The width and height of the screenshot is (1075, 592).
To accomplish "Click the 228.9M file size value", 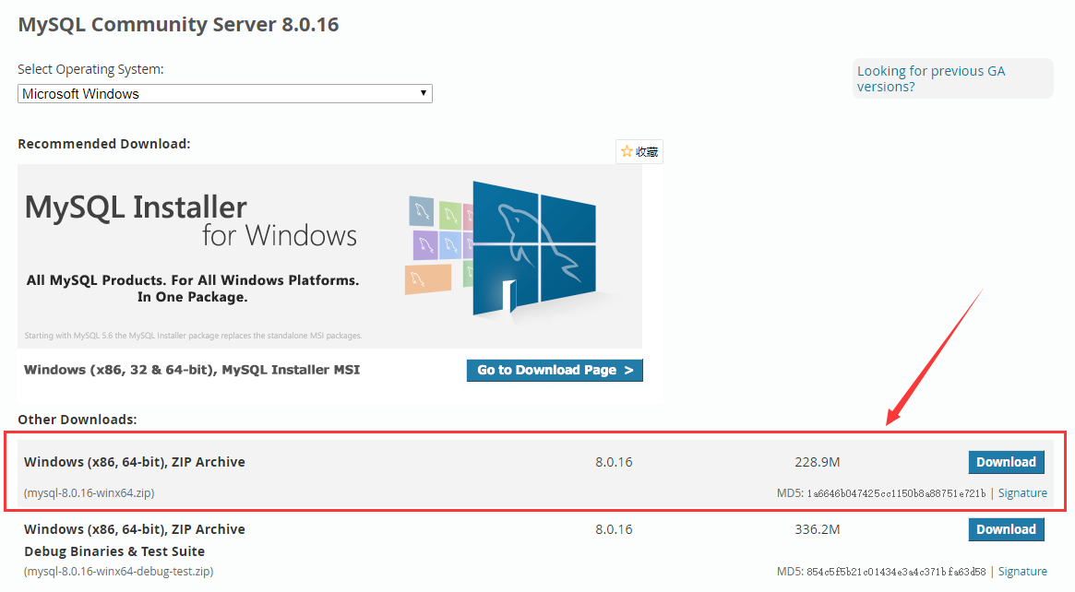I will coord(818,463).
